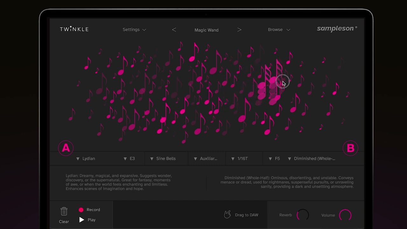This screenshot has height=229, width=407.
Task: Open the Browse menu
Action: 279,30
